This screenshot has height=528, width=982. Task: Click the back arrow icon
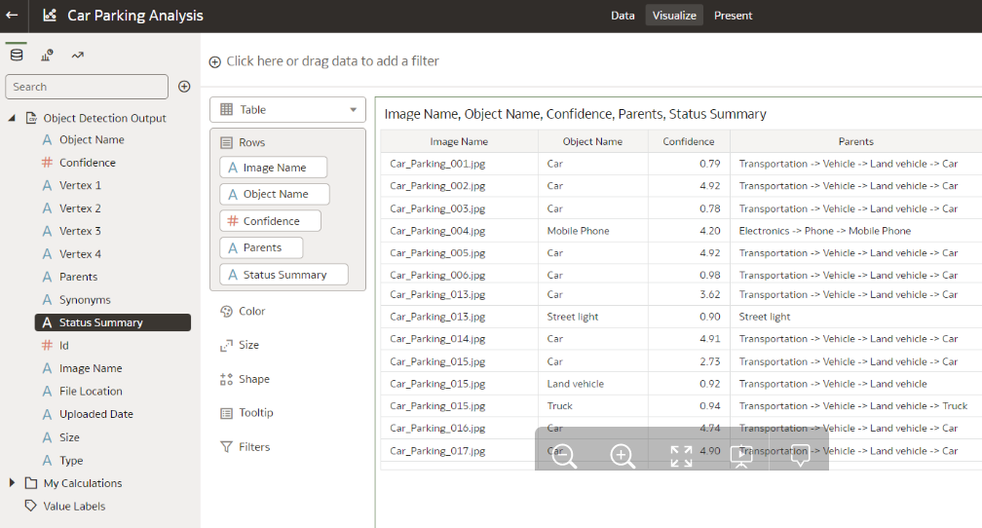pos(12,15)
